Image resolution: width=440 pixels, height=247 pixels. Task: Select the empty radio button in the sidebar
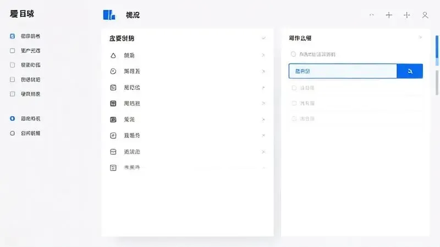pos(12,133)
